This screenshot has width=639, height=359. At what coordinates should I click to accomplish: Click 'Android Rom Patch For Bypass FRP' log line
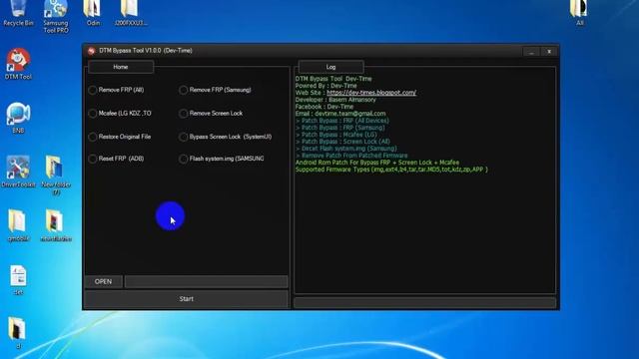point(377,163)
